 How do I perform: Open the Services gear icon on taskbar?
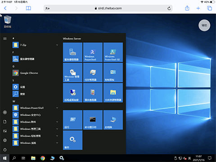pos(62,158)
